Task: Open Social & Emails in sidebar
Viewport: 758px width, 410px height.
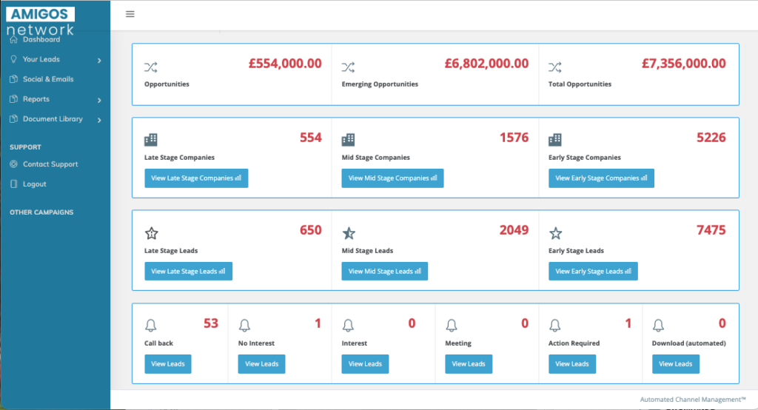Action: click(x=48, y=79)
